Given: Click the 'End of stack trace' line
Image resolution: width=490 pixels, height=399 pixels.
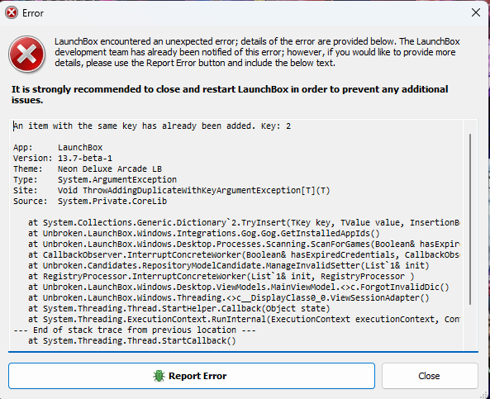Looking at the screenshot, I should (135, 330).
